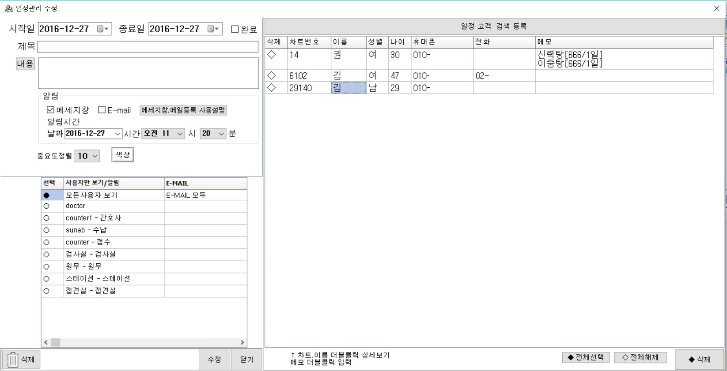Select the doctor user radio button
Viewport: 727px width, 371px height.
point(46,206)
